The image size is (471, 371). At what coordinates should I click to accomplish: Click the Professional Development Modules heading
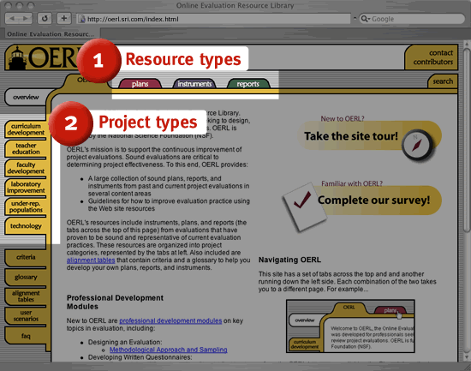(115, 302)
